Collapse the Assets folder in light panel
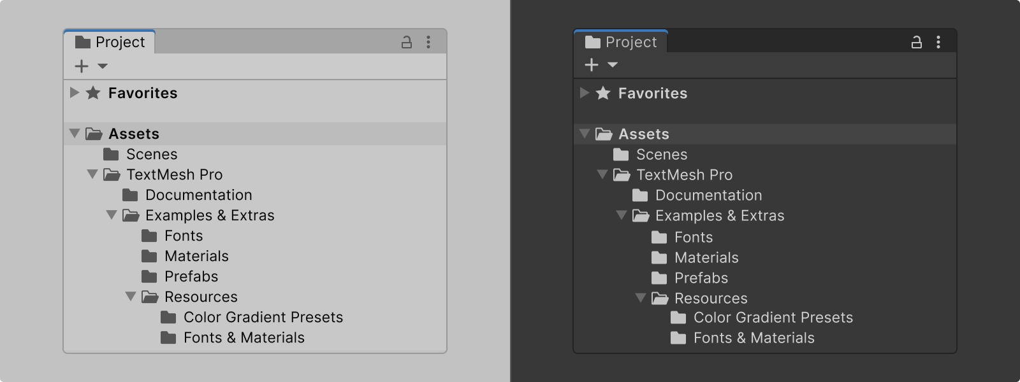The width and height of the screenshot is (1020, 382). click(75, 134)
